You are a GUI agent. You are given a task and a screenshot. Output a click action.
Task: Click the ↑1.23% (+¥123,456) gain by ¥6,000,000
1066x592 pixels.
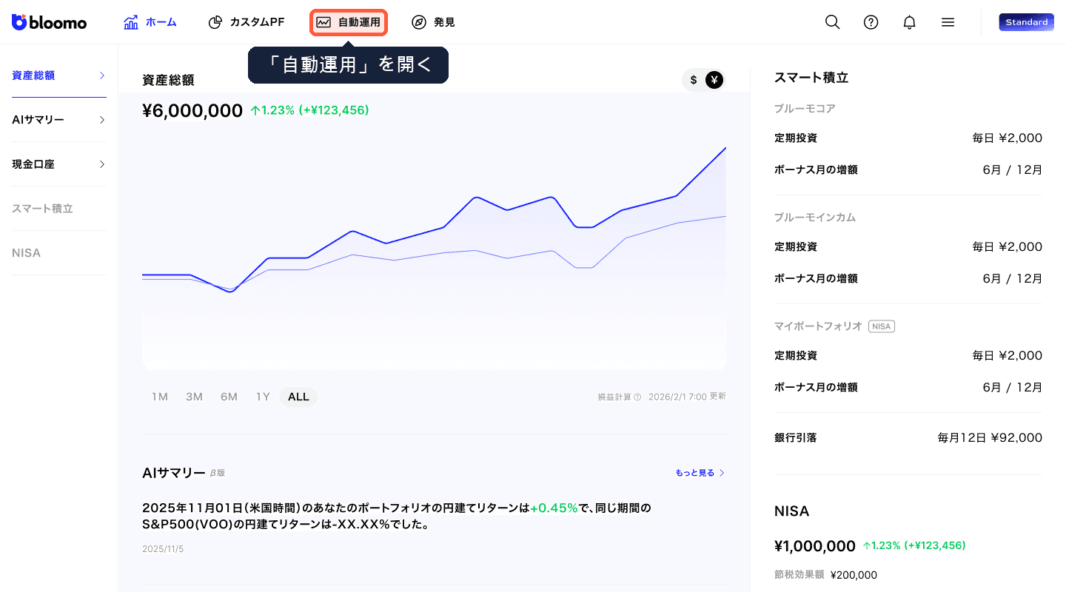309,110
